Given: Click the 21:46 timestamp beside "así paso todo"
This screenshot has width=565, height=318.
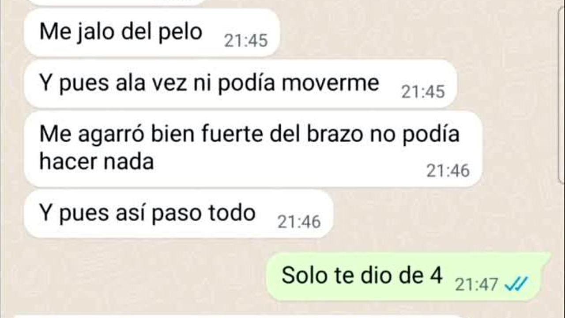Looking at the screenshot, I should pos(299,222).
